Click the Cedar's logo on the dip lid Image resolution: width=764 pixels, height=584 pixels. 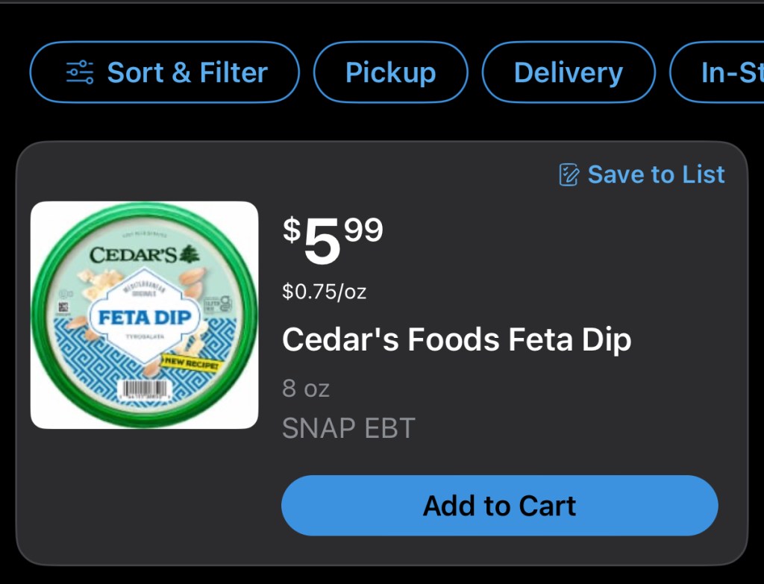click(134, 255)
